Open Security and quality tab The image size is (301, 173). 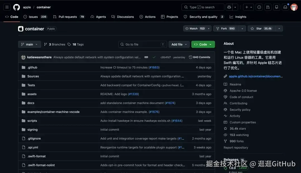(204, 17)
